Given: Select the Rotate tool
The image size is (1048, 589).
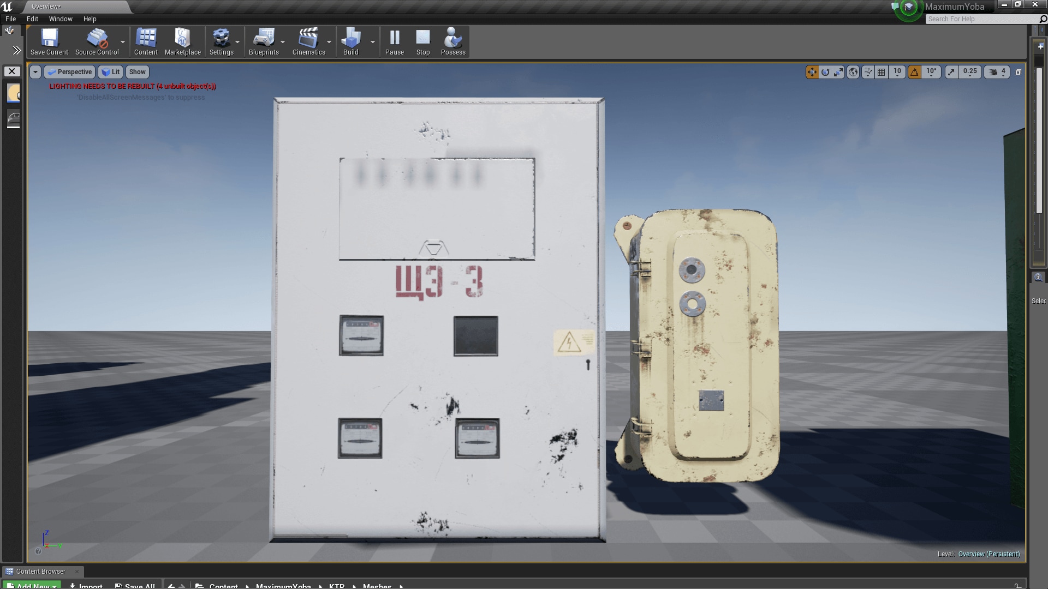Looking at the screenshot, I should 825,72.
